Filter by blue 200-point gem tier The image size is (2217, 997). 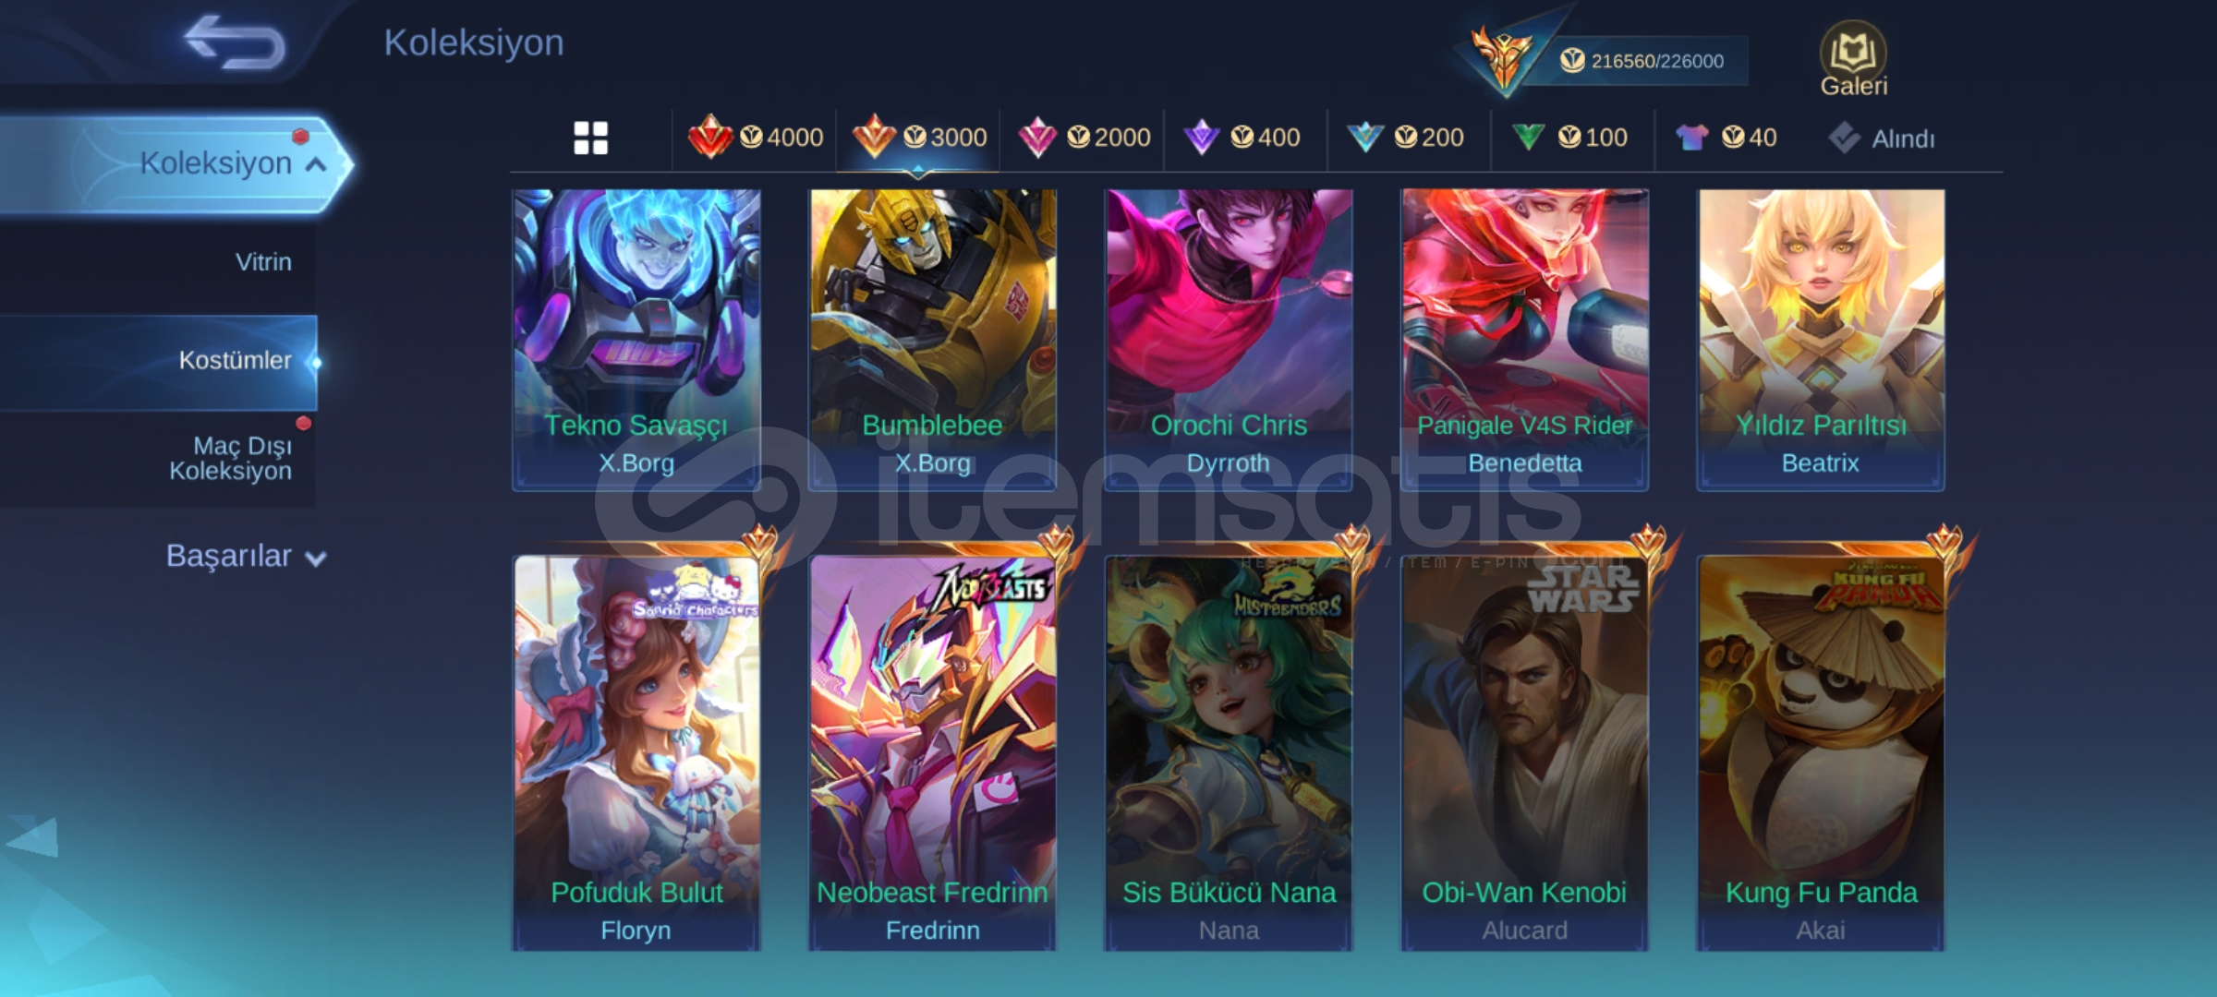[1405, 138]
